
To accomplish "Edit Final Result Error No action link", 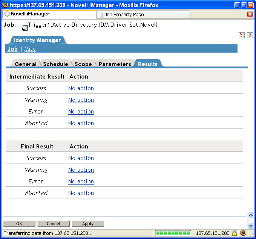I will pos(81,182).
